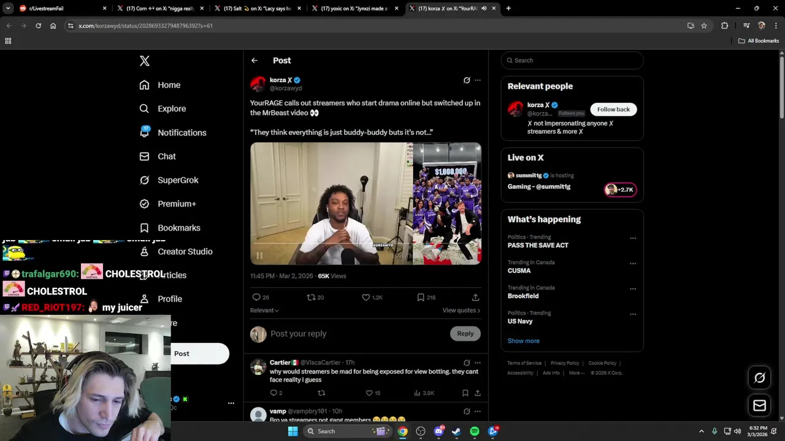Image resolution: width=785 pixels, height=441 pixels.
Task: Open more options for US Navy trend
Action: 633,314
